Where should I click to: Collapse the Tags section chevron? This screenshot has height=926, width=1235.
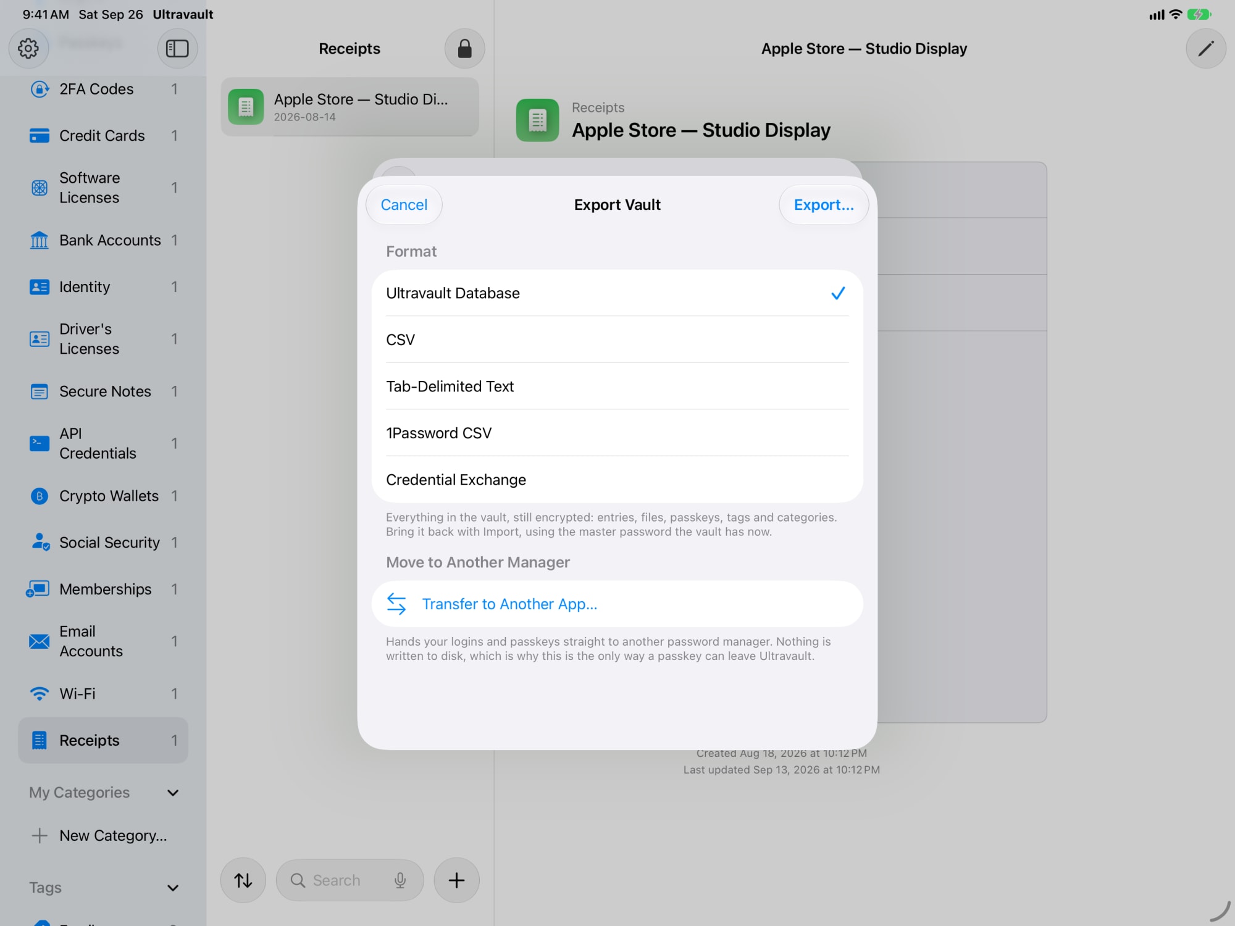tap(173, 888)
